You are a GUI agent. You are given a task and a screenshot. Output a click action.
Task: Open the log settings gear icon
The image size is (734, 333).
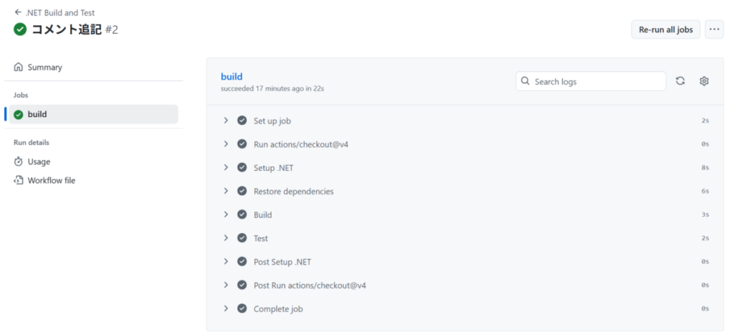pyautogui.click(x=704, y=81)
